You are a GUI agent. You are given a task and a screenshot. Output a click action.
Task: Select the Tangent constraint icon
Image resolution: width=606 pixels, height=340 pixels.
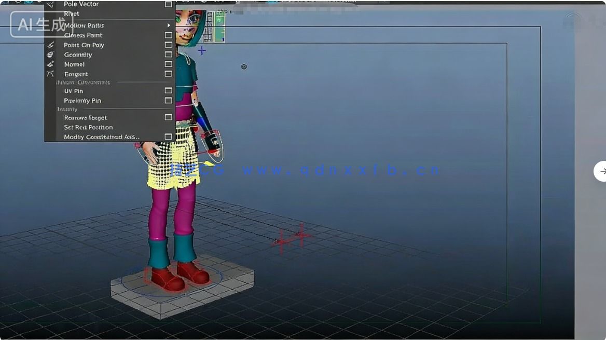[x=50, y=74]
